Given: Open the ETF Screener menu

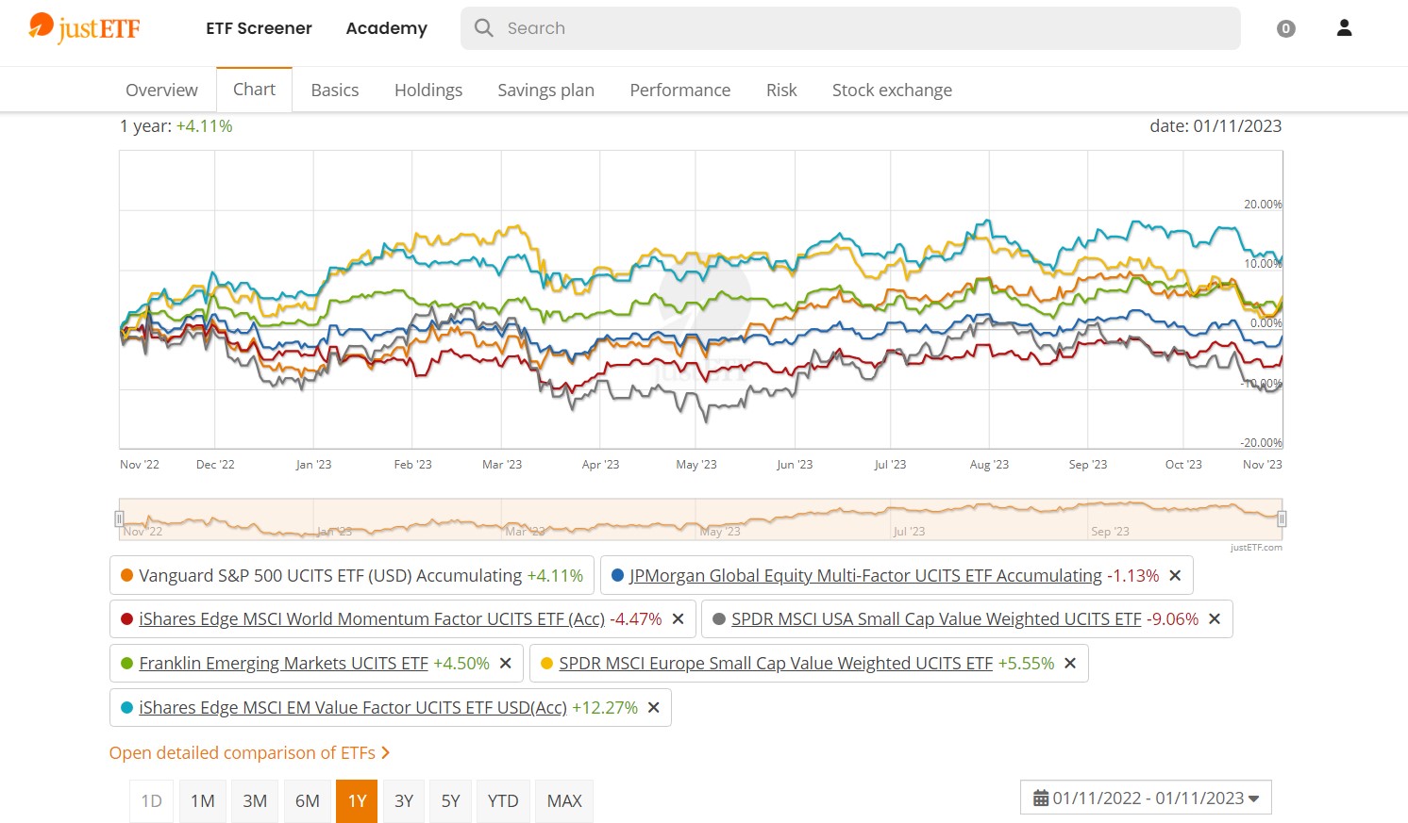Looking at the screenshot, I should (x=259, y=28).
